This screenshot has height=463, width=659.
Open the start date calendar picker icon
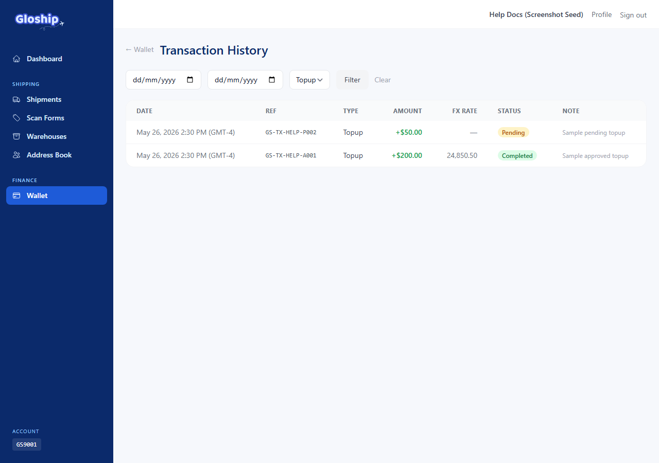click(190, 80)
